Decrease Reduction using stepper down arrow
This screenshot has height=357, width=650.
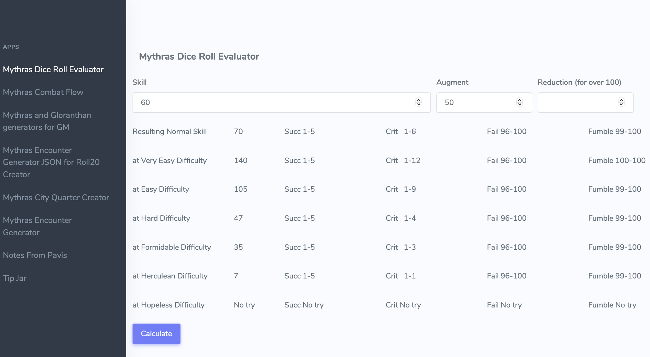click(621, 104)
